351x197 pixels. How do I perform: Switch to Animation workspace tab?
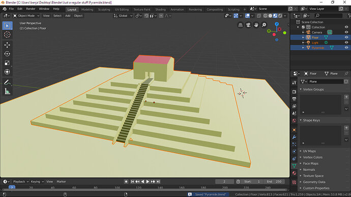point(177,9)
